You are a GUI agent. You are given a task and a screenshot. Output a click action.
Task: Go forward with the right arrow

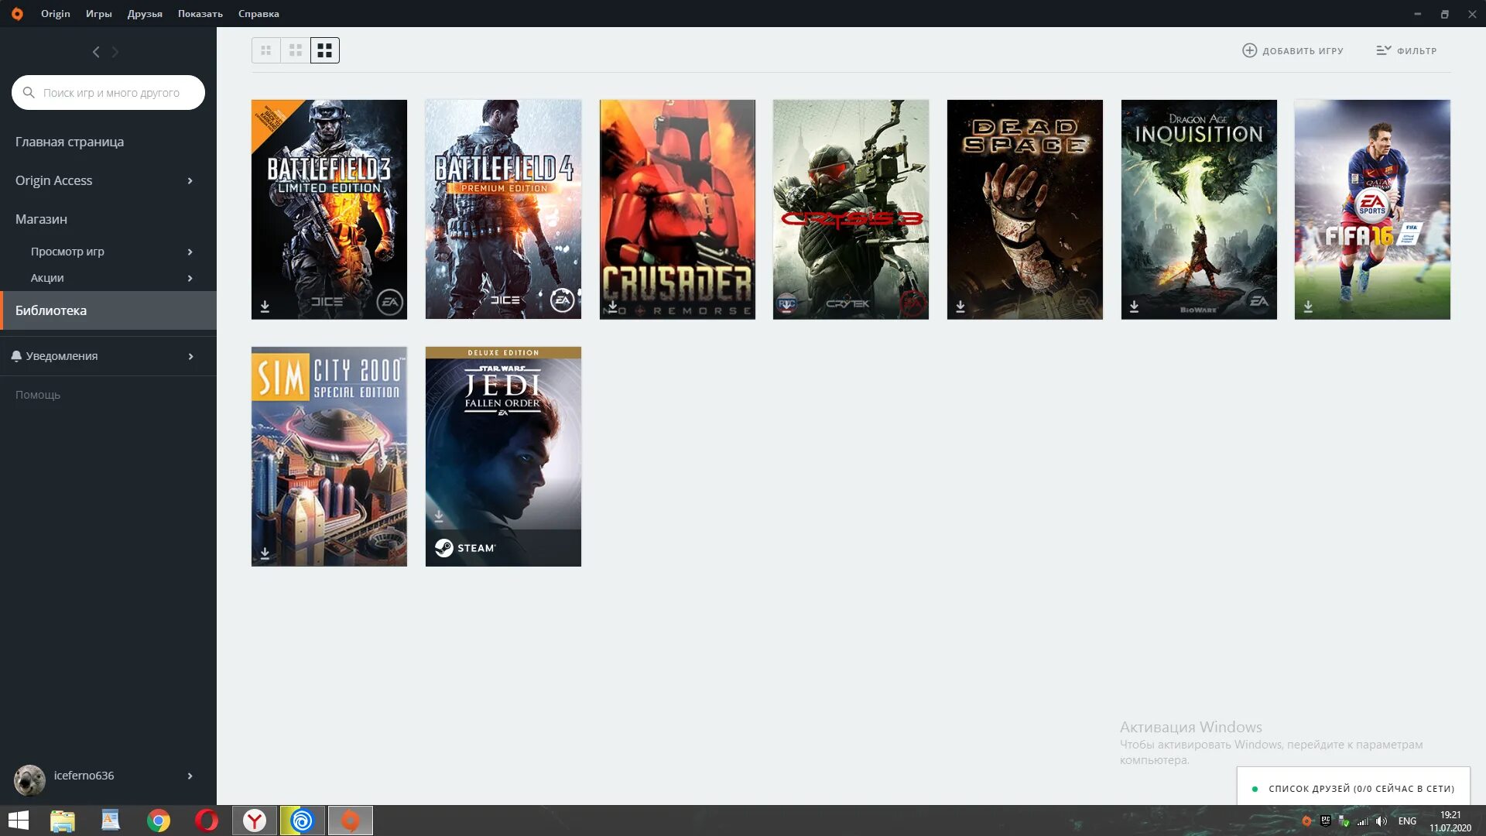tap(115, 52)
